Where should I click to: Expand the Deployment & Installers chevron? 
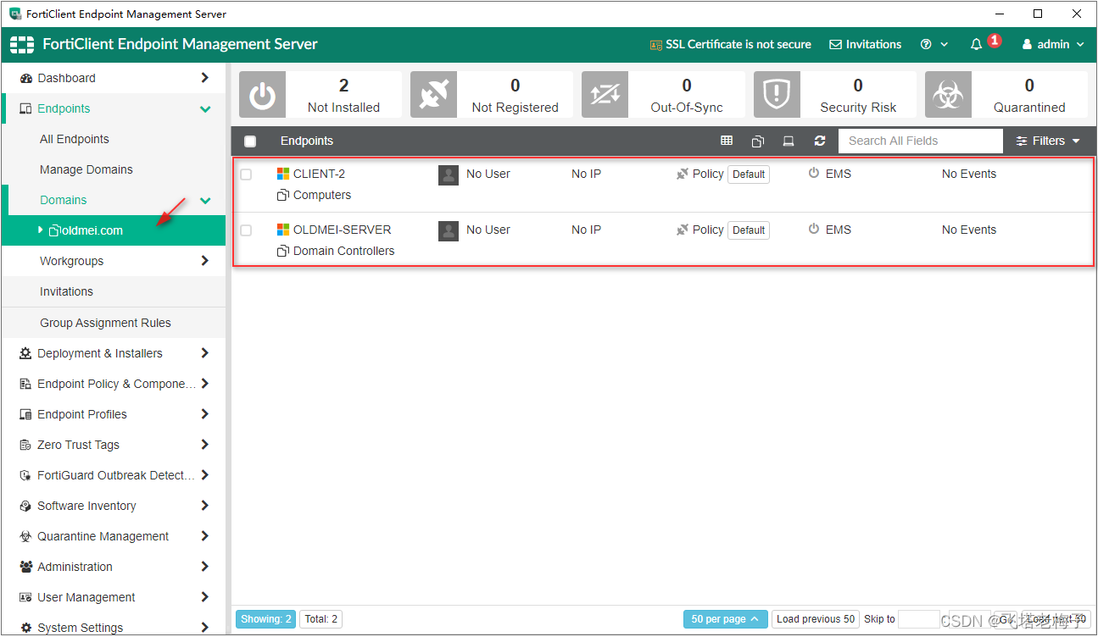[x=205, y=353]
